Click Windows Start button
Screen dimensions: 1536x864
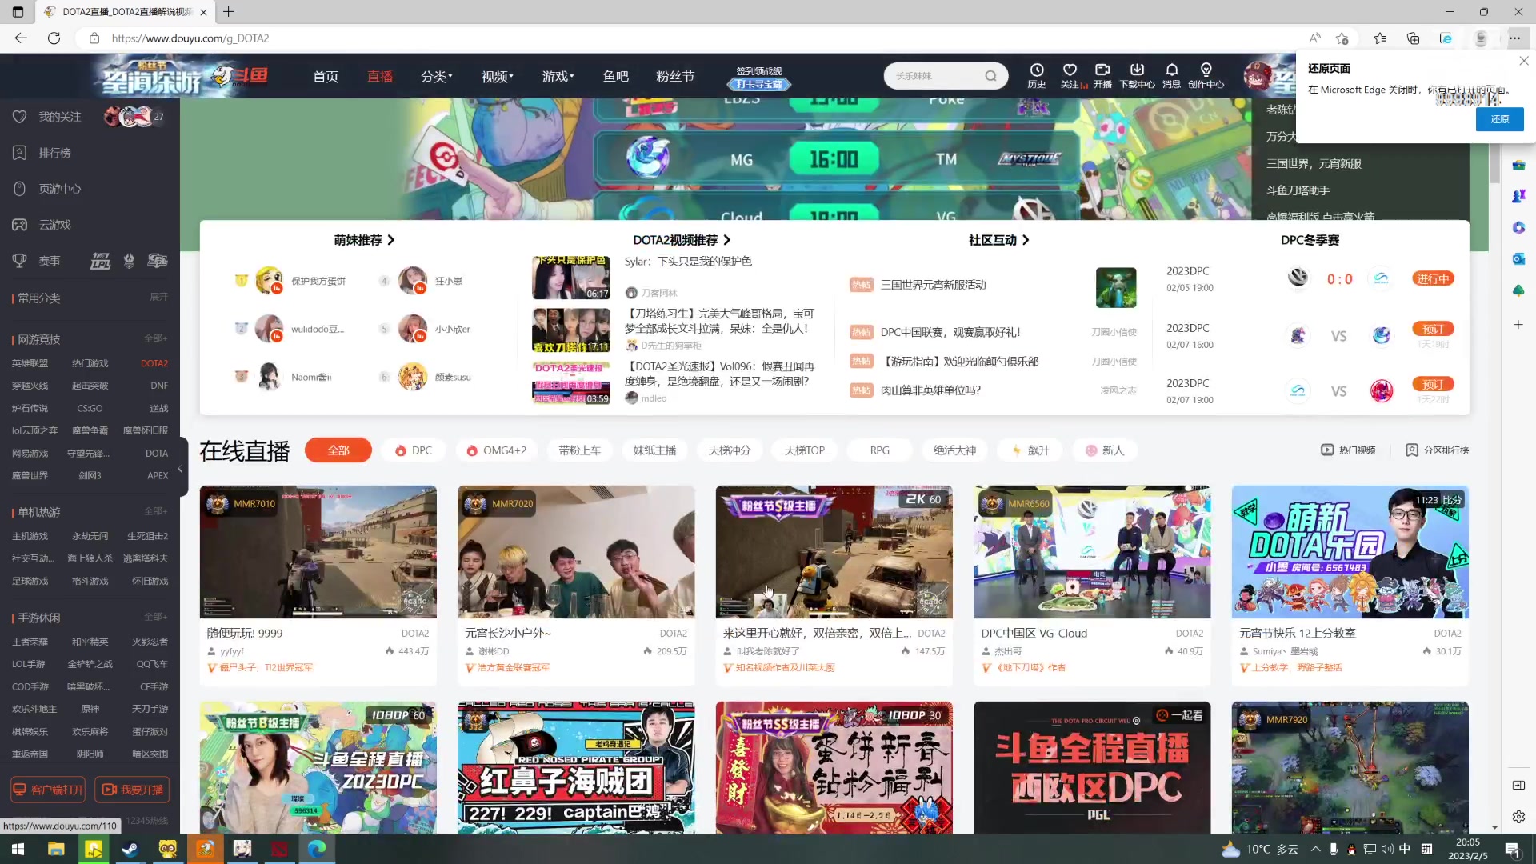pos(18,849)
